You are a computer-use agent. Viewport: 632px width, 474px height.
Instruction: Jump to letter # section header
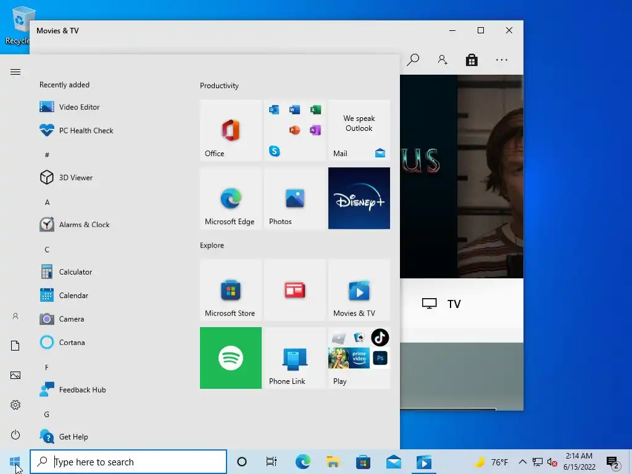(47, 155)
